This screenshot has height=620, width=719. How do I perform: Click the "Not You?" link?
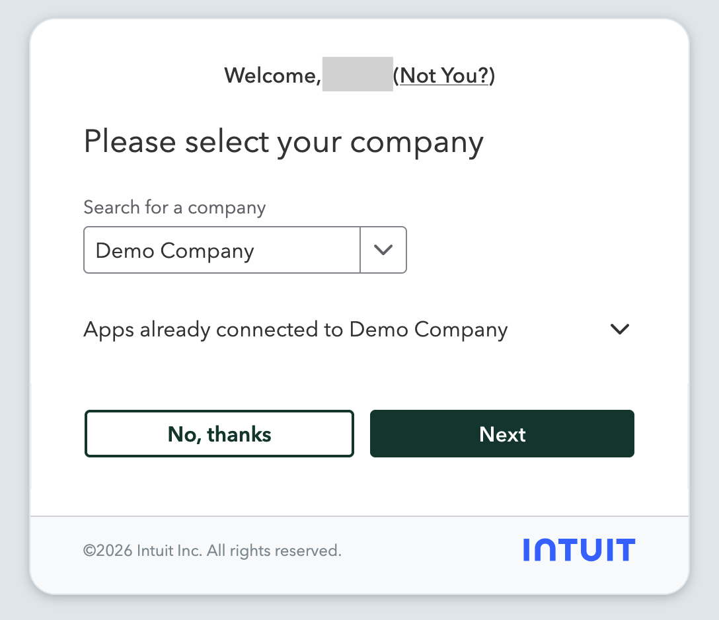point(444,75)
